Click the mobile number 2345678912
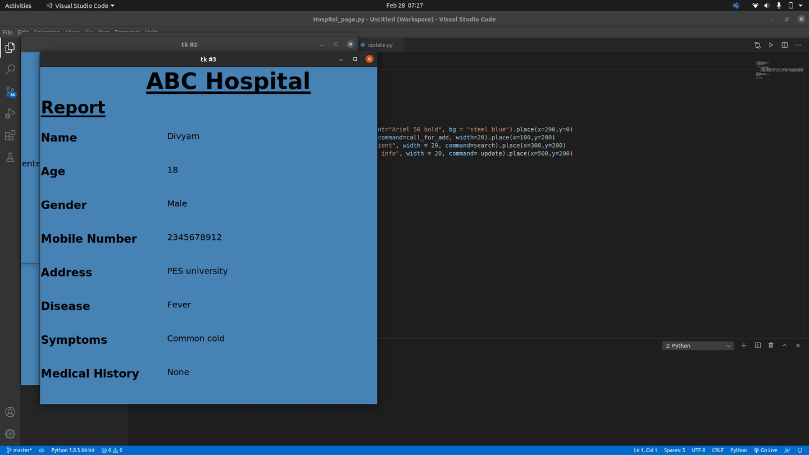 194,237
